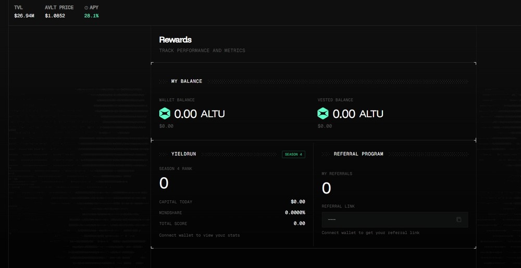This screenshot has height=268, width=521.
Task: Click the Referral Program section header
Action: pos(358,154)
